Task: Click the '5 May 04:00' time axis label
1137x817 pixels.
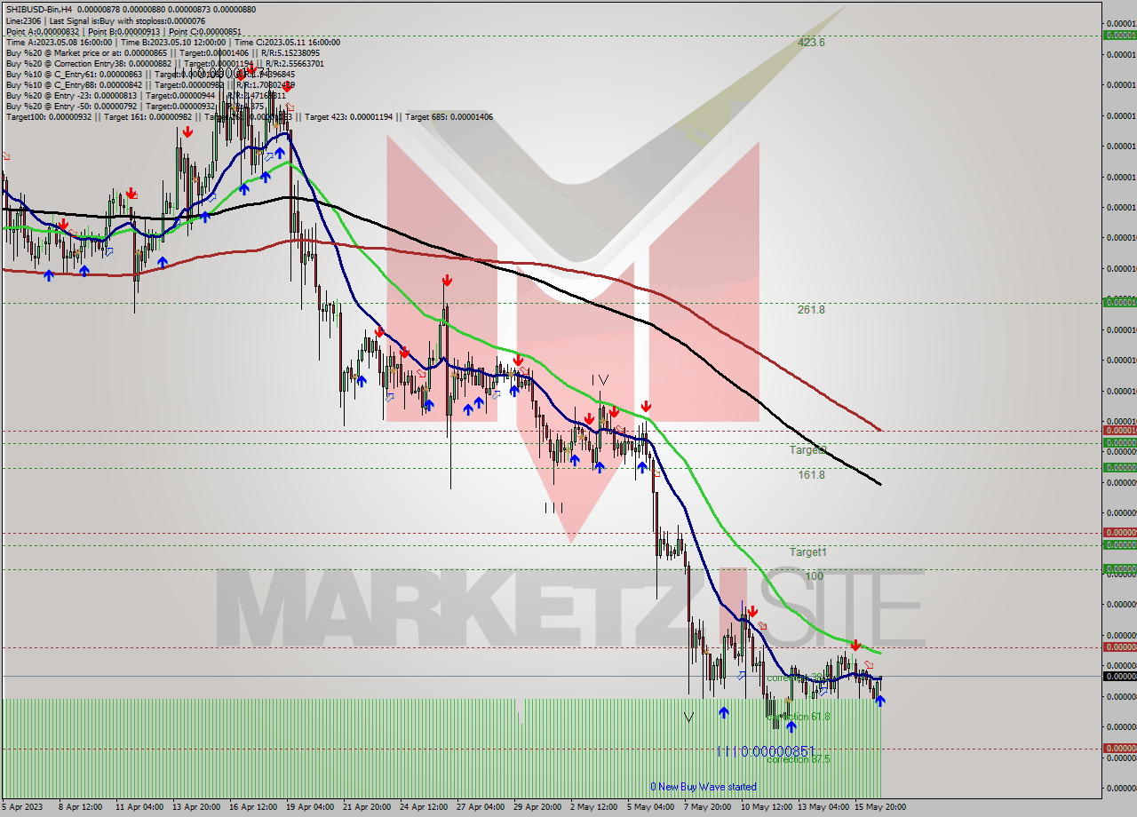Action: pos(650,807)
